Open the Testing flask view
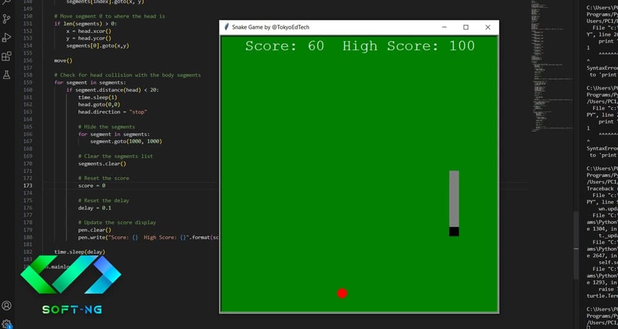 6,75
